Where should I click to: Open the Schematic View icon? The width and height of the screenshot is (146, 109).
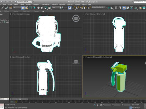coord(131,8)
